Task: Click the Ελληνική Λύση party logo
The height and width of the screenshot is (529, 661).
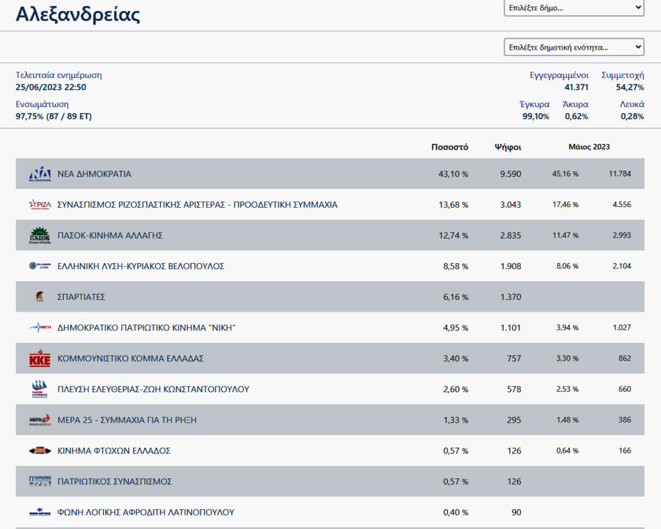Action: (x=40, y=266)
